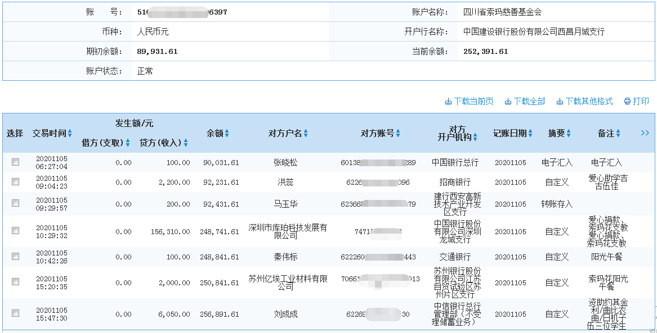The image size is (657, 333).
Task: Check the 深圳市库珀科技发展有限公司 row checkbox
Action: 15,230
